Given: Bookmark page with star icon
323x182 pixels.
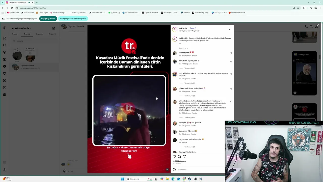Looking at the screenshot, I should tap(298, 8).
